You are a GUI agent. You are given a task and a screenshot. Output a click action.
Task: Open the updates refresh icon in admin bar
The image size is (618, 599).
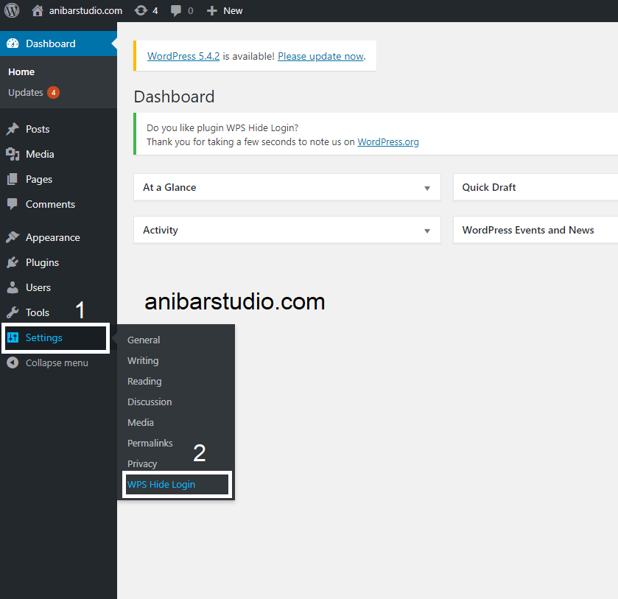[x=141, y=10]
